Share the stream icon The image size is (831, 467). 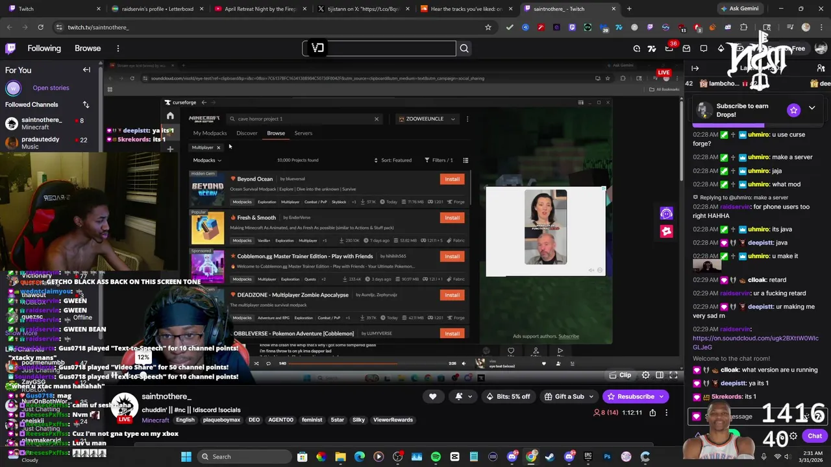click(652, 413)
